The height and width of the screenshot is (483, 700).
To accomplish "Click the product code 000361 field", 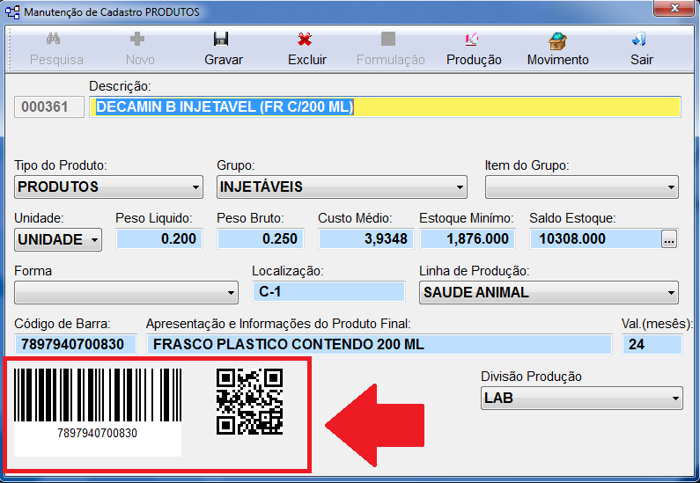I will click(49, 107).
